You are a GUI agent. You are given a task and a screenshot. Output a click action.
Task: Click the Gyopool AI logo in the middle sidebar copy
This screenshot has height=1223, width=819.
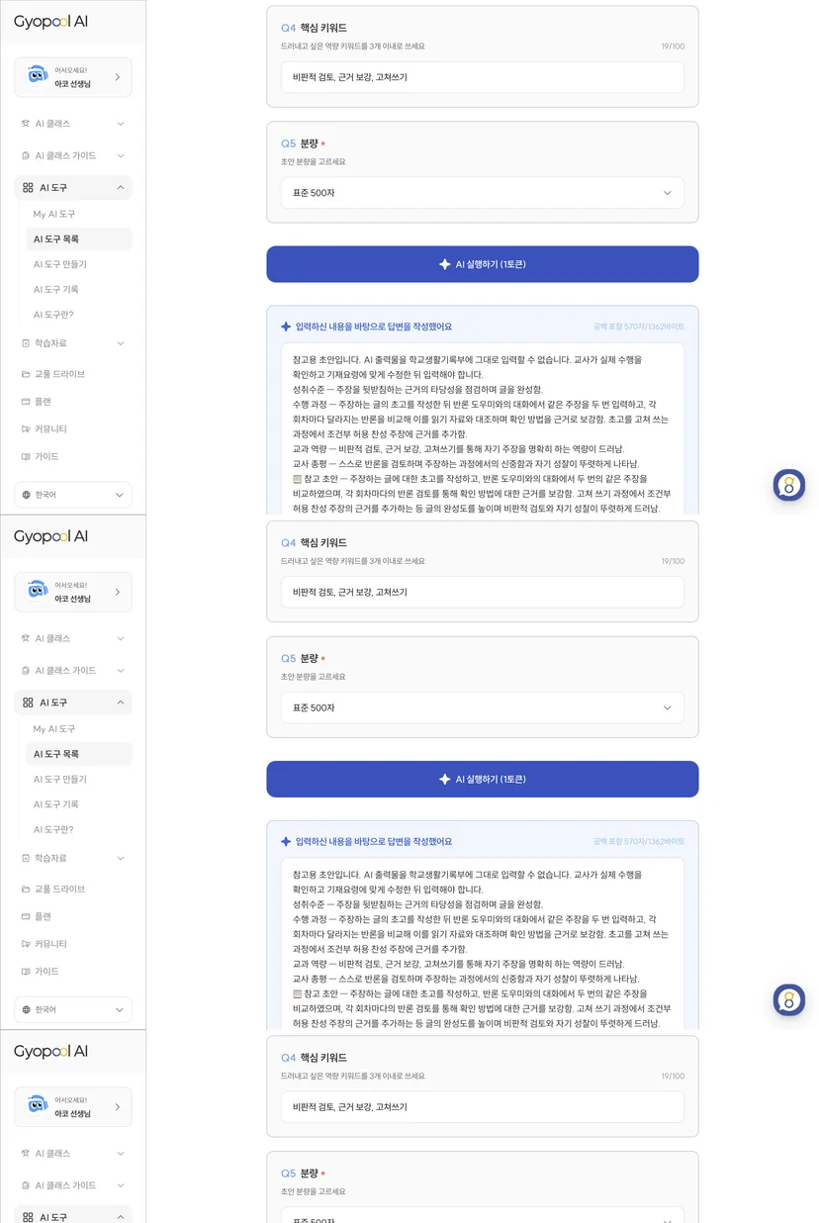[50, 536]
